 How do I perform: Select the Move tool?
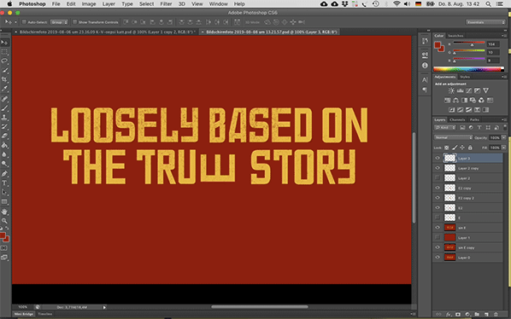(4, 43)
